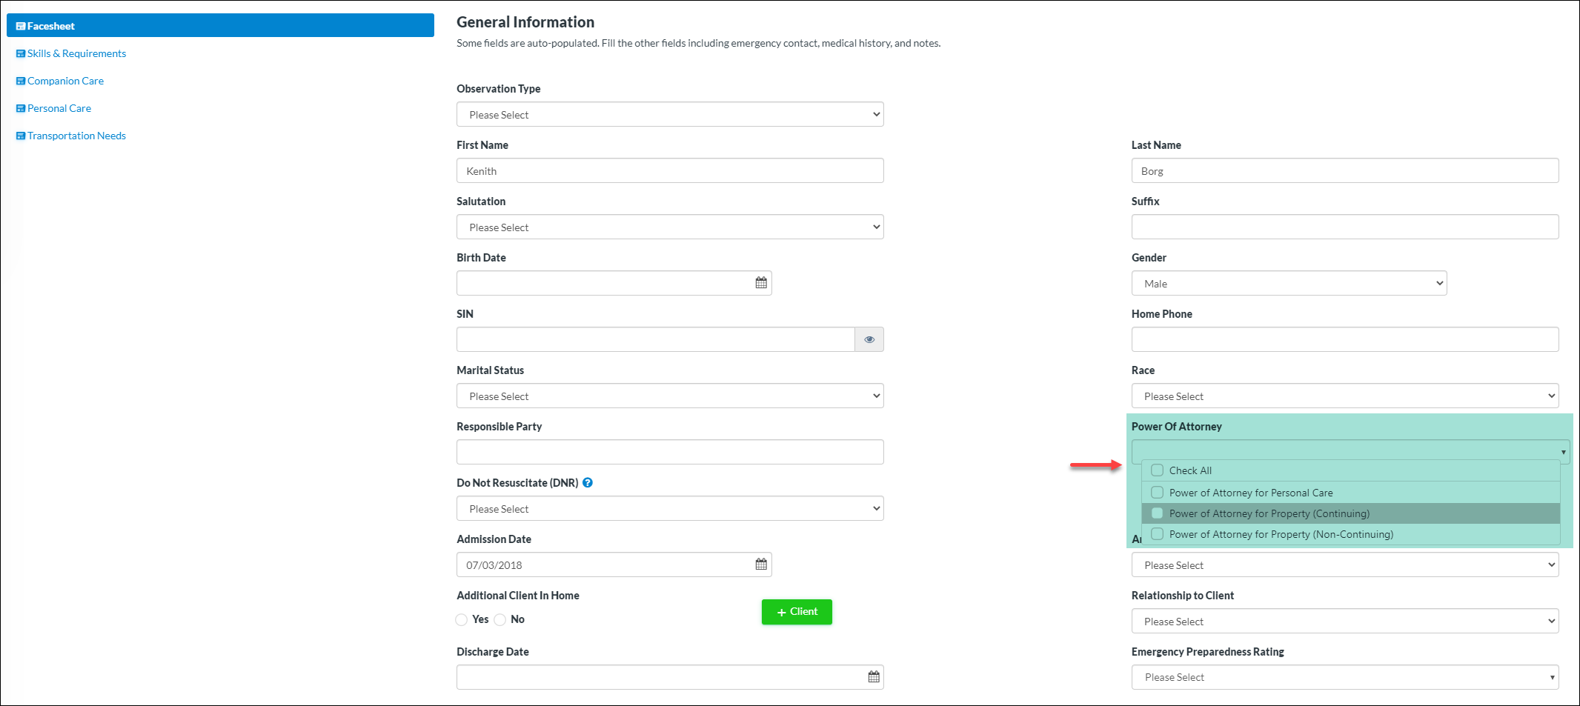Image resolution: width=1580 pixels, height=706 pixels.
Task: Open the Discharge Date calendar icon
Action: (x=873, y=677)
